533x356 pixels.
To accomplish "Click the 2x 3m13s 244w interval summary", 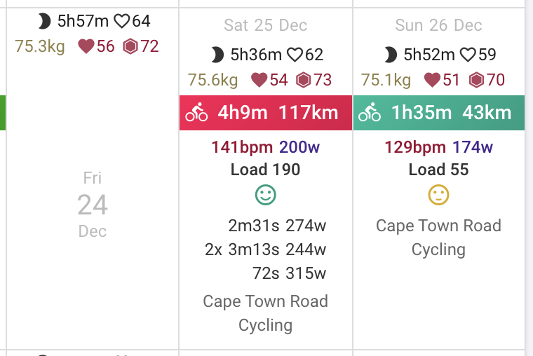I will tap(266, 249).
